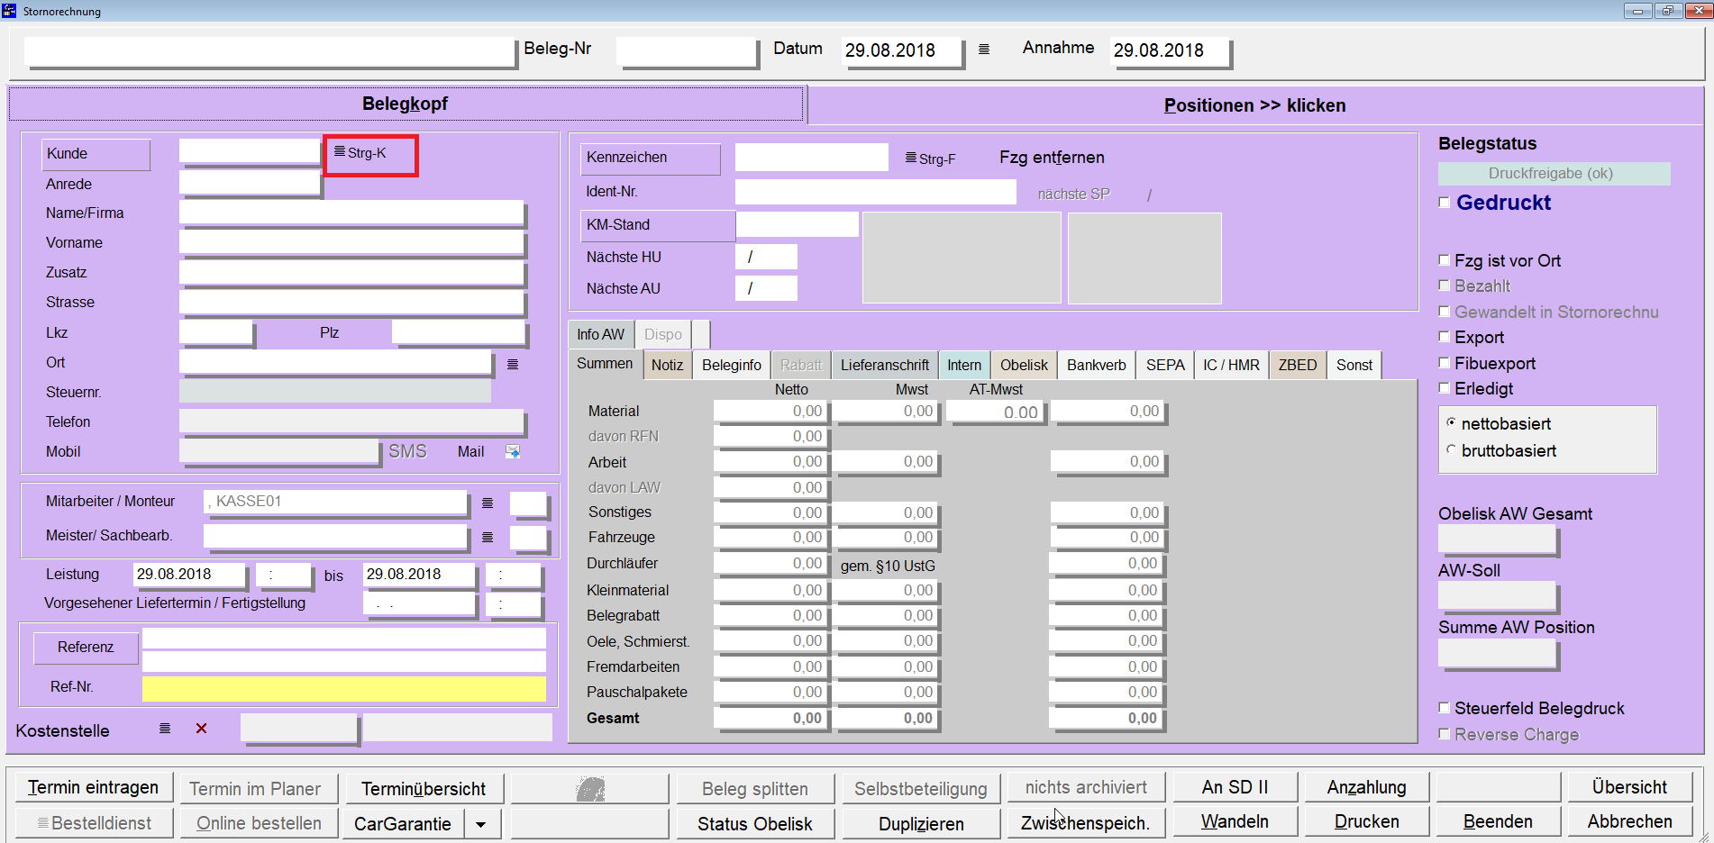
Task: Open the Obelisk tab
Action: coord(1024,365)
